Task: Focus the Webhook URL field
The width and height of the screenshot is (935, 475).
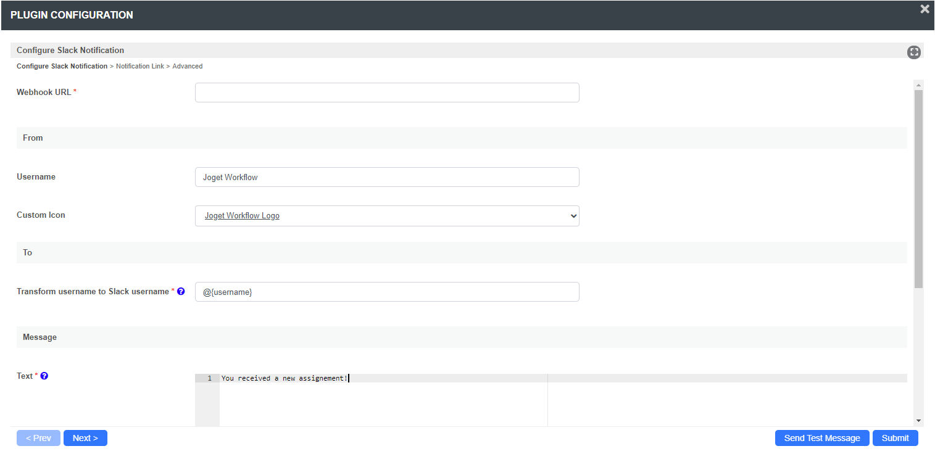Action: click(387, 93)
